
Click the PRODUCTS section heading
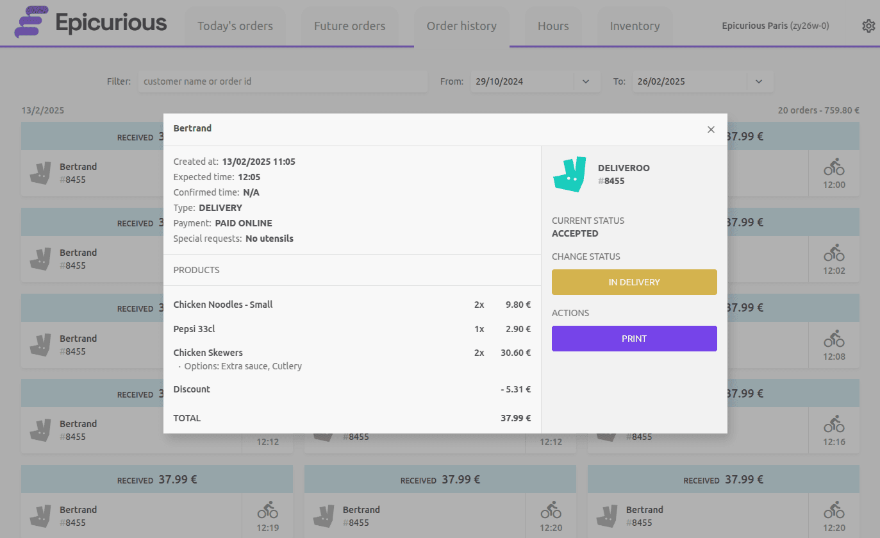[x=196, y=270]
